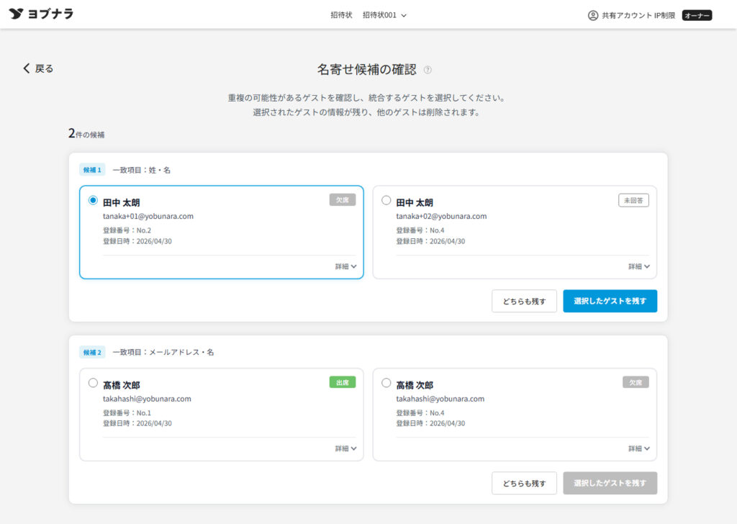Click どちらも残す in the 候補1 section
Image resolution: width=737 pixels, height=524 pixels.
[524, 301]
